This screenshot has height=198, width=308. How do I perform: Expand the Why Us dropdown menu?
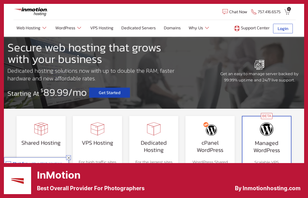click(199, 28)
